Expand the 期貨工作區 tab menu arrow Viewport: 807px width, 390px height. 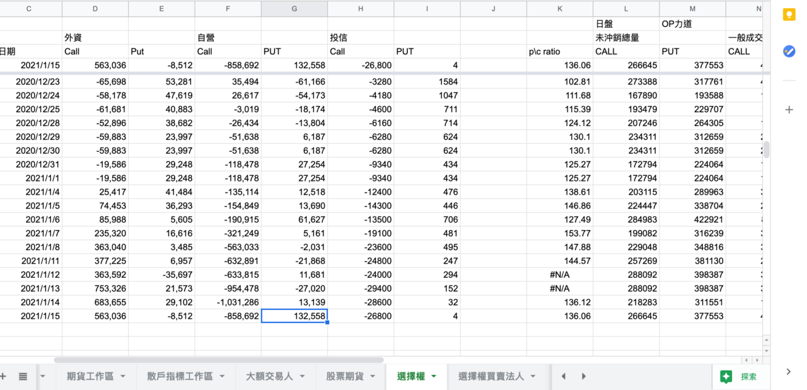pos(123,377)
